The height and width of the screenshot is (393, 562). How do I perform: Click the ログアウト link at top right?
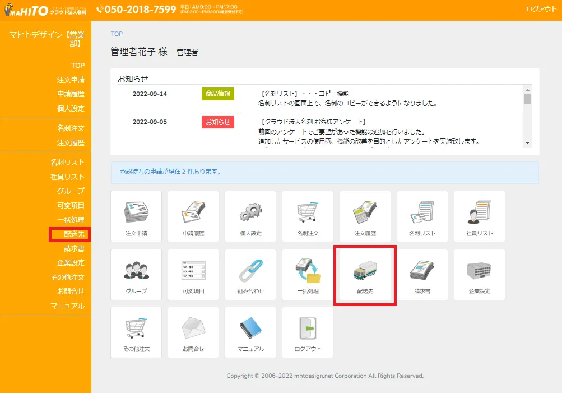(x=541, y=8)
